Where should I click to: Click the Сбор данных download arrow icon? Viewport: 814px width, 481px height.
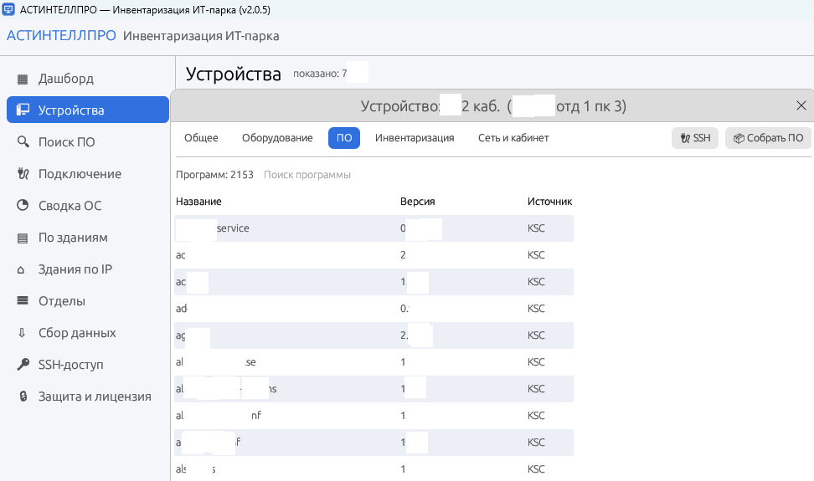[x=22, y=333]
